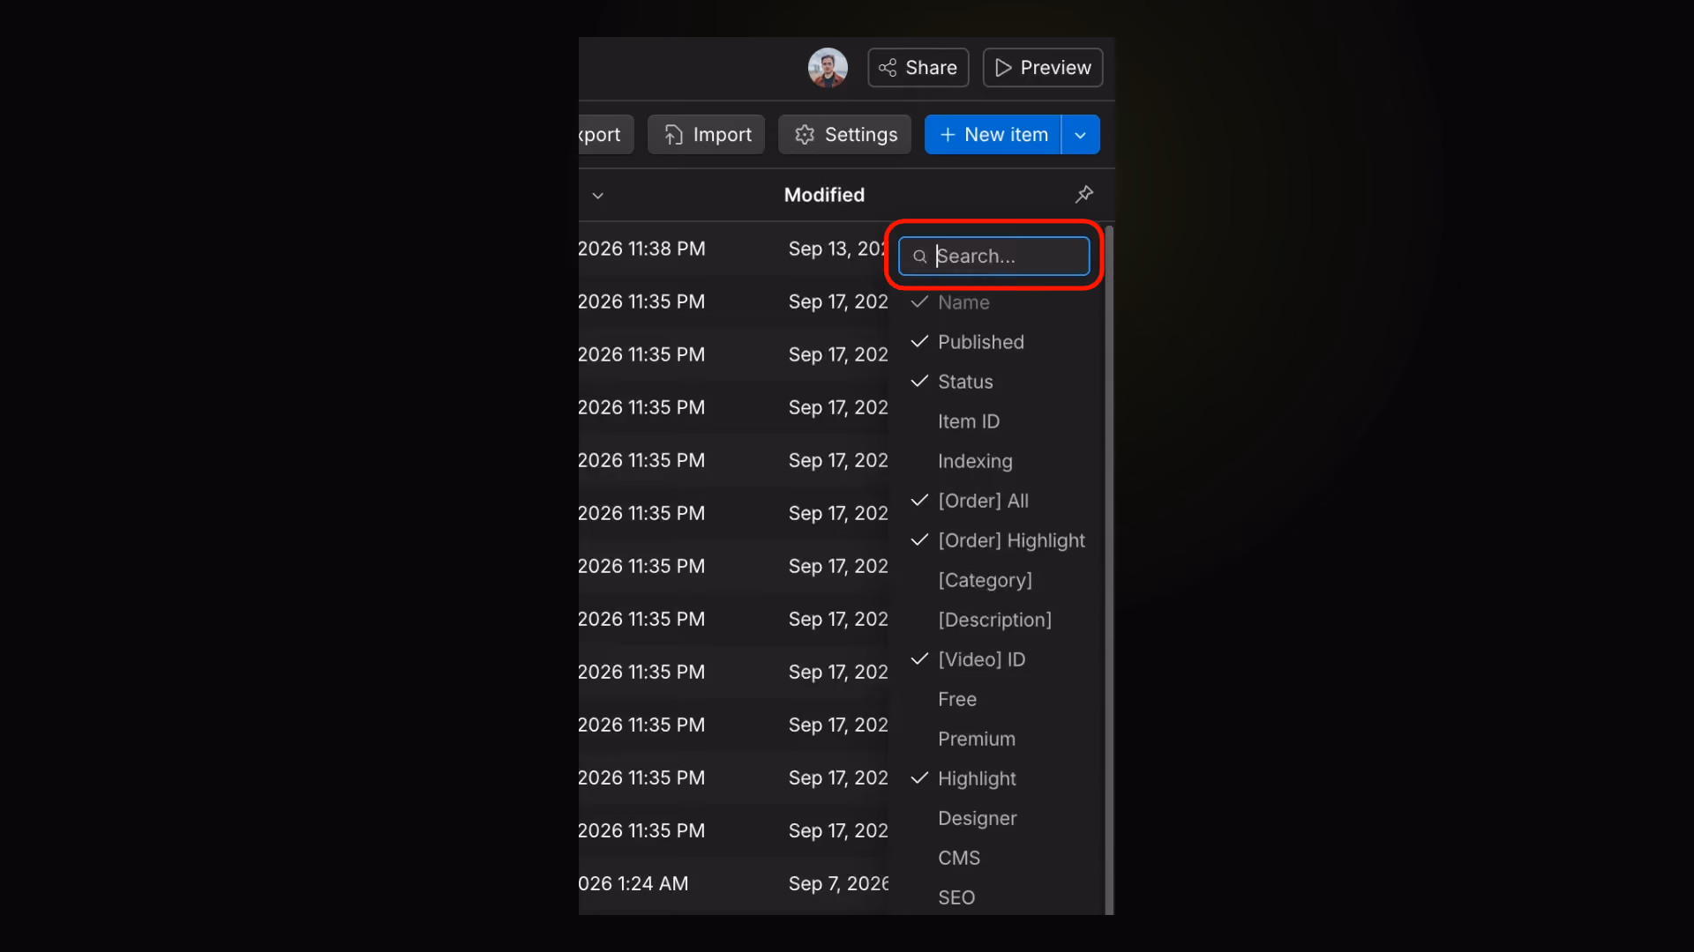Select the 'Sep 13' modified date cell

click(x=838, y=249)
